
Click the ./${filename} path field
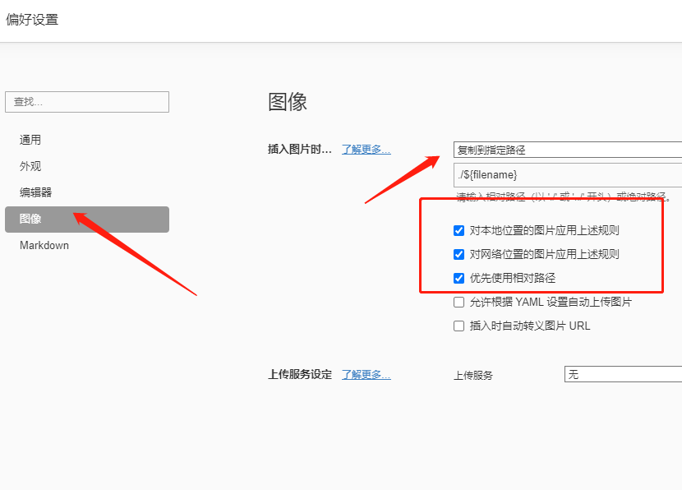pyautogui.click(x=567, y=174)
